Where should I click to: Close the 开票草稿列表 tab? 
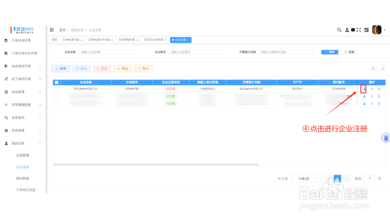pyautogui.click(x=137, y=40)
